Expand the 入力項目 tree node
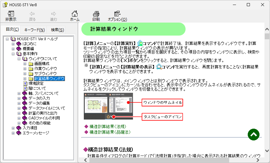This screenshot has height=163, width=270. click(x=13, y=128)
